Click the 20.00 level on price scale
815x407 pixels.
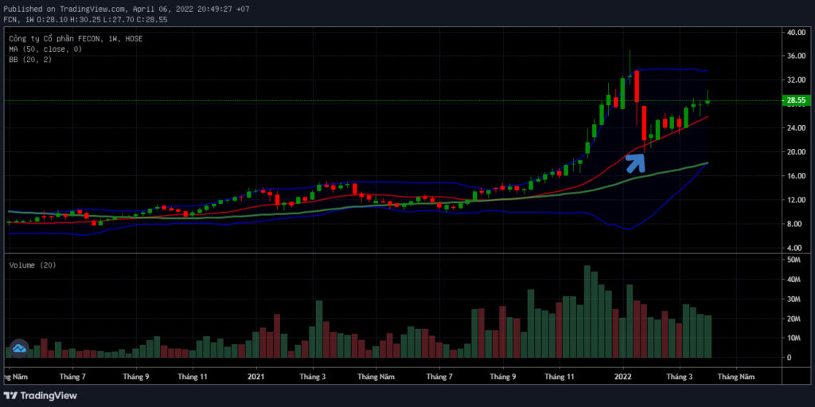click(796, 152)
